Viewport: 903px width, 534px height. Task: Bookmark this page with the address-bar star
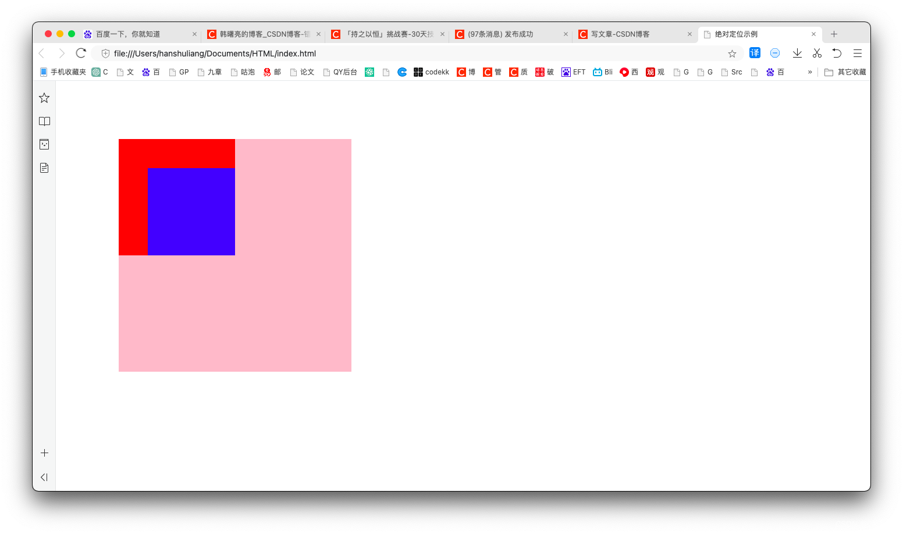732,54
